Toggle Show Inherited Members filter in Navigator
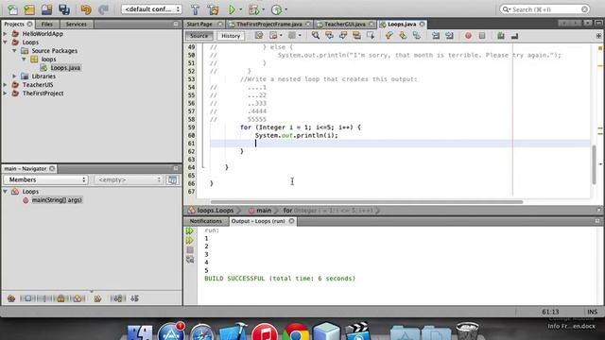605x340 pixels. click(x=11, y=298)
